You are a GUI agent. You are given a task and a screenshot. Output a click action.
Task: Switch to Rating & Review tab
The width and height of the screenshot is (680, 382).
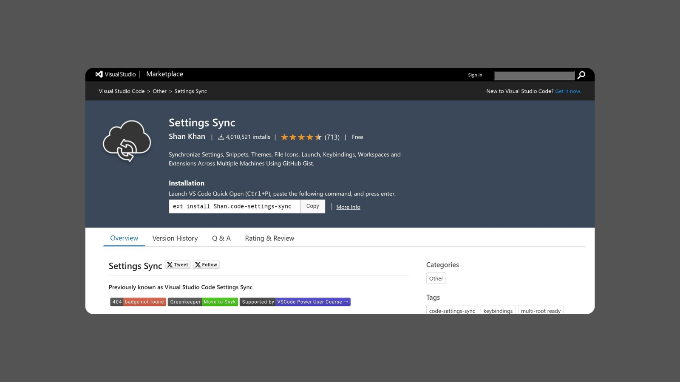click(269, 238)
